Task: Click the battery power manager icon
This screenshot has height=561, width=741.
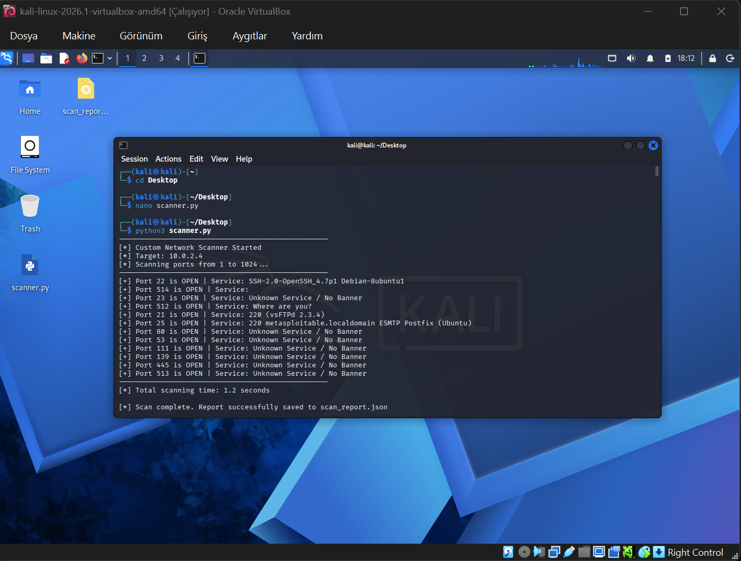Action: tap(668, 58)
